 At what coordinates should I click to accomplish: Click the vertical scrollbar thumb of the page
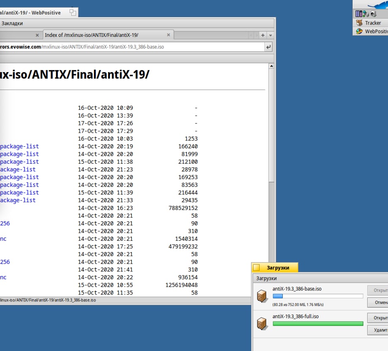tap(272, 126)
